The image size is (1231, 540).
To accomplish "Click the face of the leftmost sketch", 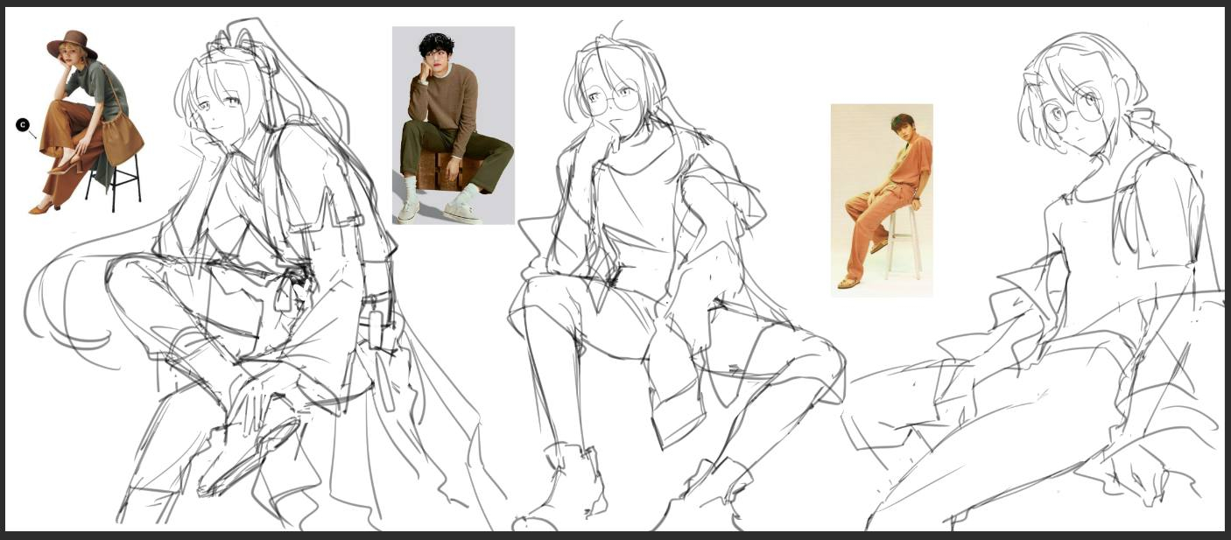I will coord(216,114).
